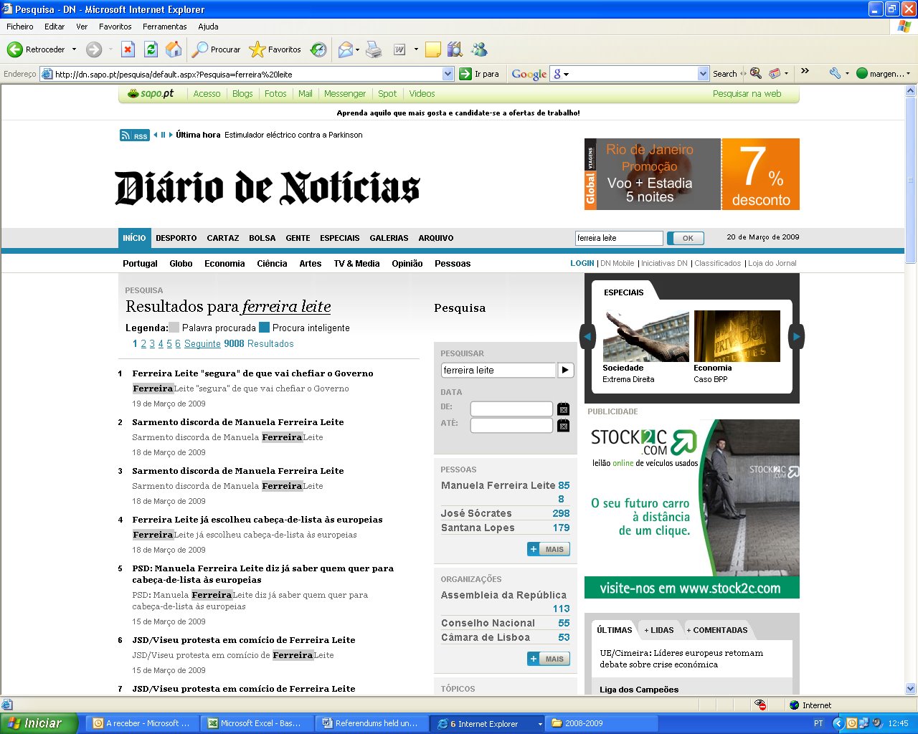Open the Retroceder history dropdown arrow
This screenshot has width=918, height=734.
point(74,49)
